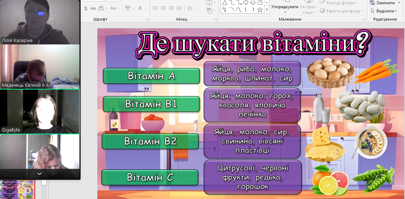Select the elbow connector shape
Viewport: 405px width, 199px height.
pos(232,2)
